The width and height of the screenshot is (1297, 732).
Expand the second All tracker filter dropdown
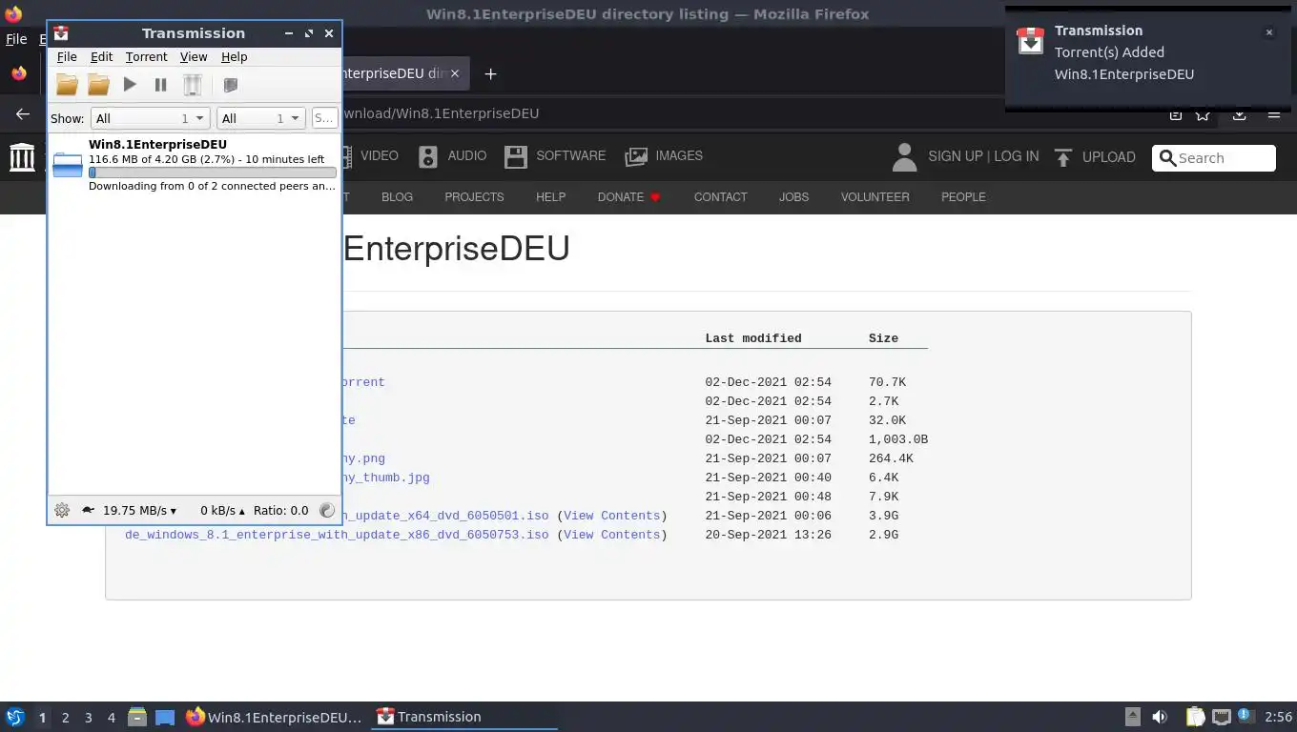(x=260, y=118)
